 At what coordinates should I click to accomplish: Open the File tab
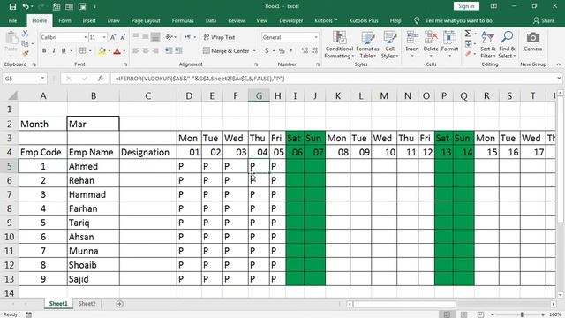click(12, 20)
